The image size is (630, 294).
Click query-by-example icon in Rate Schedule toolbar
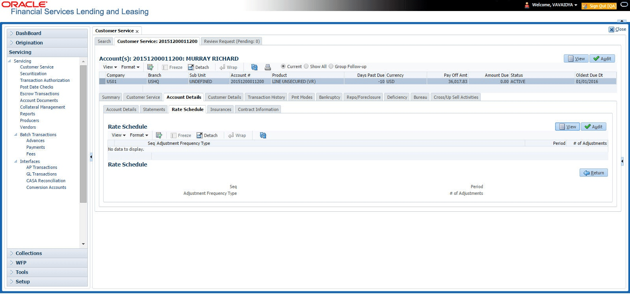coord(159,135)
